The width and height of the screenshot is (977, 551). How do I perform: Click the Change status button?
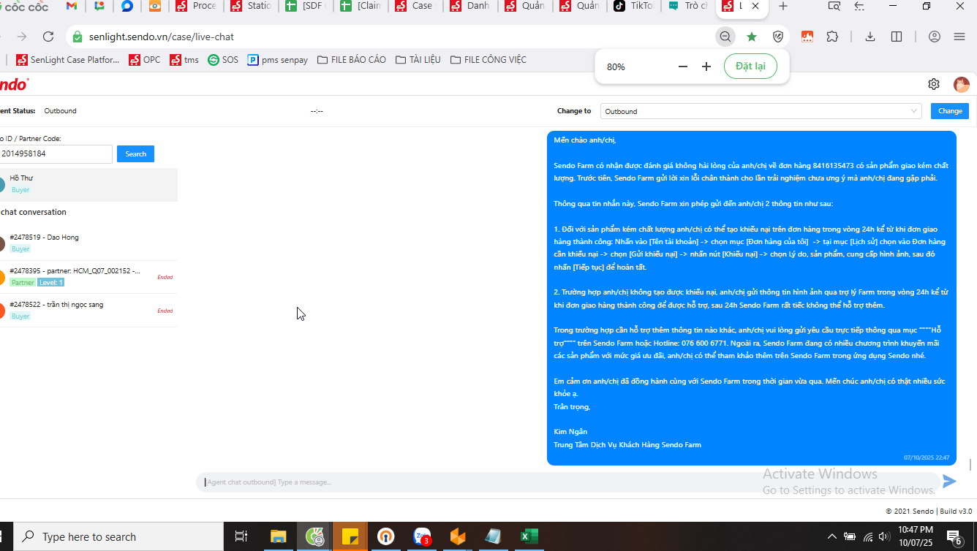[950, 111]
